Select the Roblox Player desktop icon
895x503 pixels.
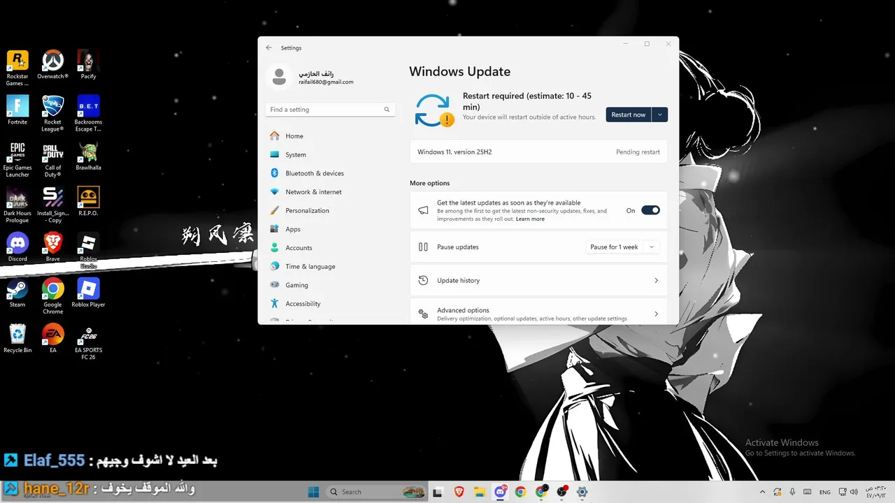click(88, 292)
